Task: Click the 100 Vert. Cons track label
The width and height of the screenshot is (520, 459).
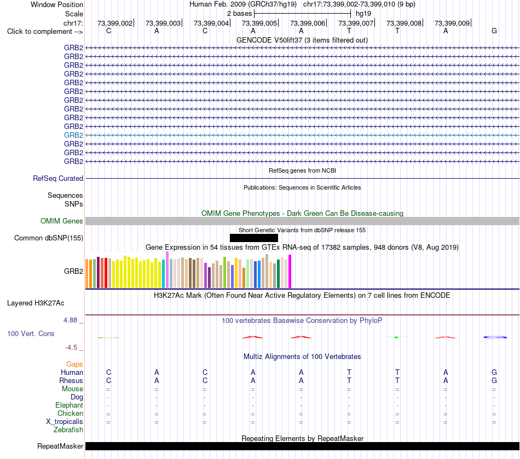Action: pyautogui.click(x=31, y=333)
